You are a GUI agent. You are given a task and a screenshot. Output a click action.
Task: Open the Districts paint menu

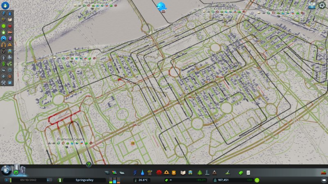point(122,173)
